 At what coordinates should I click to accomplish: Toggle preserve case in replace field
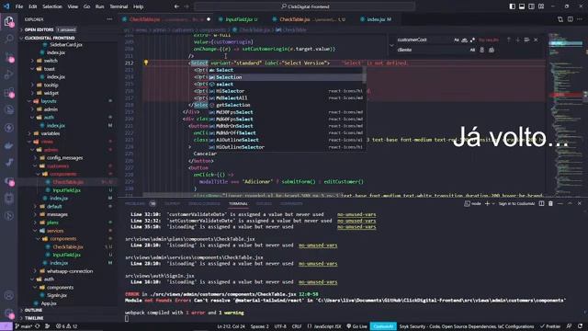click(472, 50)
